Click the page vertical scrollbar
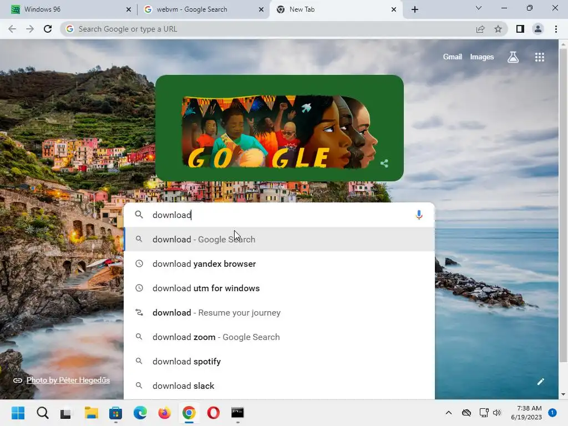Image resolution: width=568 pixels, height=426 pixels. (x=563, y=205)
